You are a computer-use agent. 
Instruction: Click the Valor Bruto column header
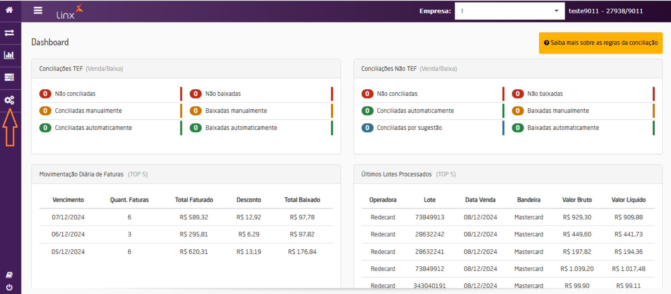click(577, 200)
